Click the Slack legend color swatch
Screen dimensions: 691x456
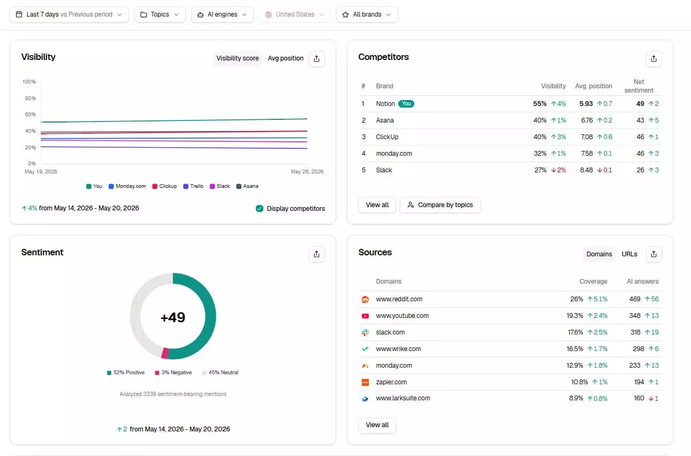click(212, 186)
